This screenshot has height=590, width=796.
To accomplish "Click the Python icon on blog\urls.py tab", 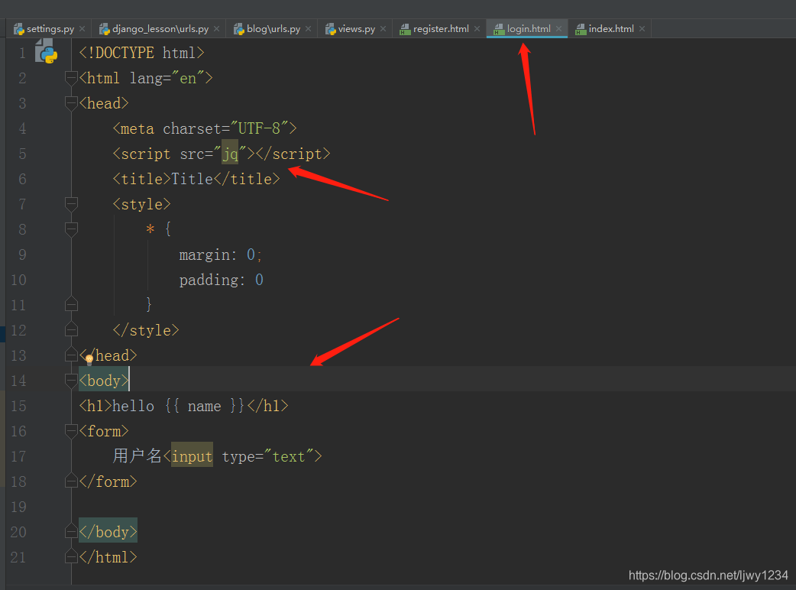I will pos(239,30).
